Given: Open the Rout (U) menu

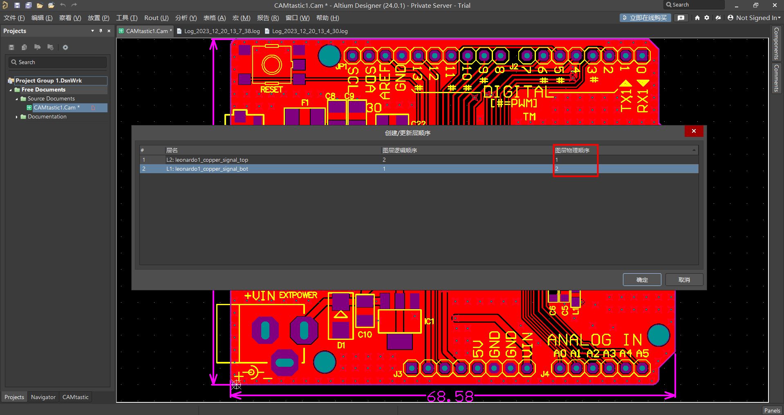Looking at the screenshot, I should tap(156, 18).
